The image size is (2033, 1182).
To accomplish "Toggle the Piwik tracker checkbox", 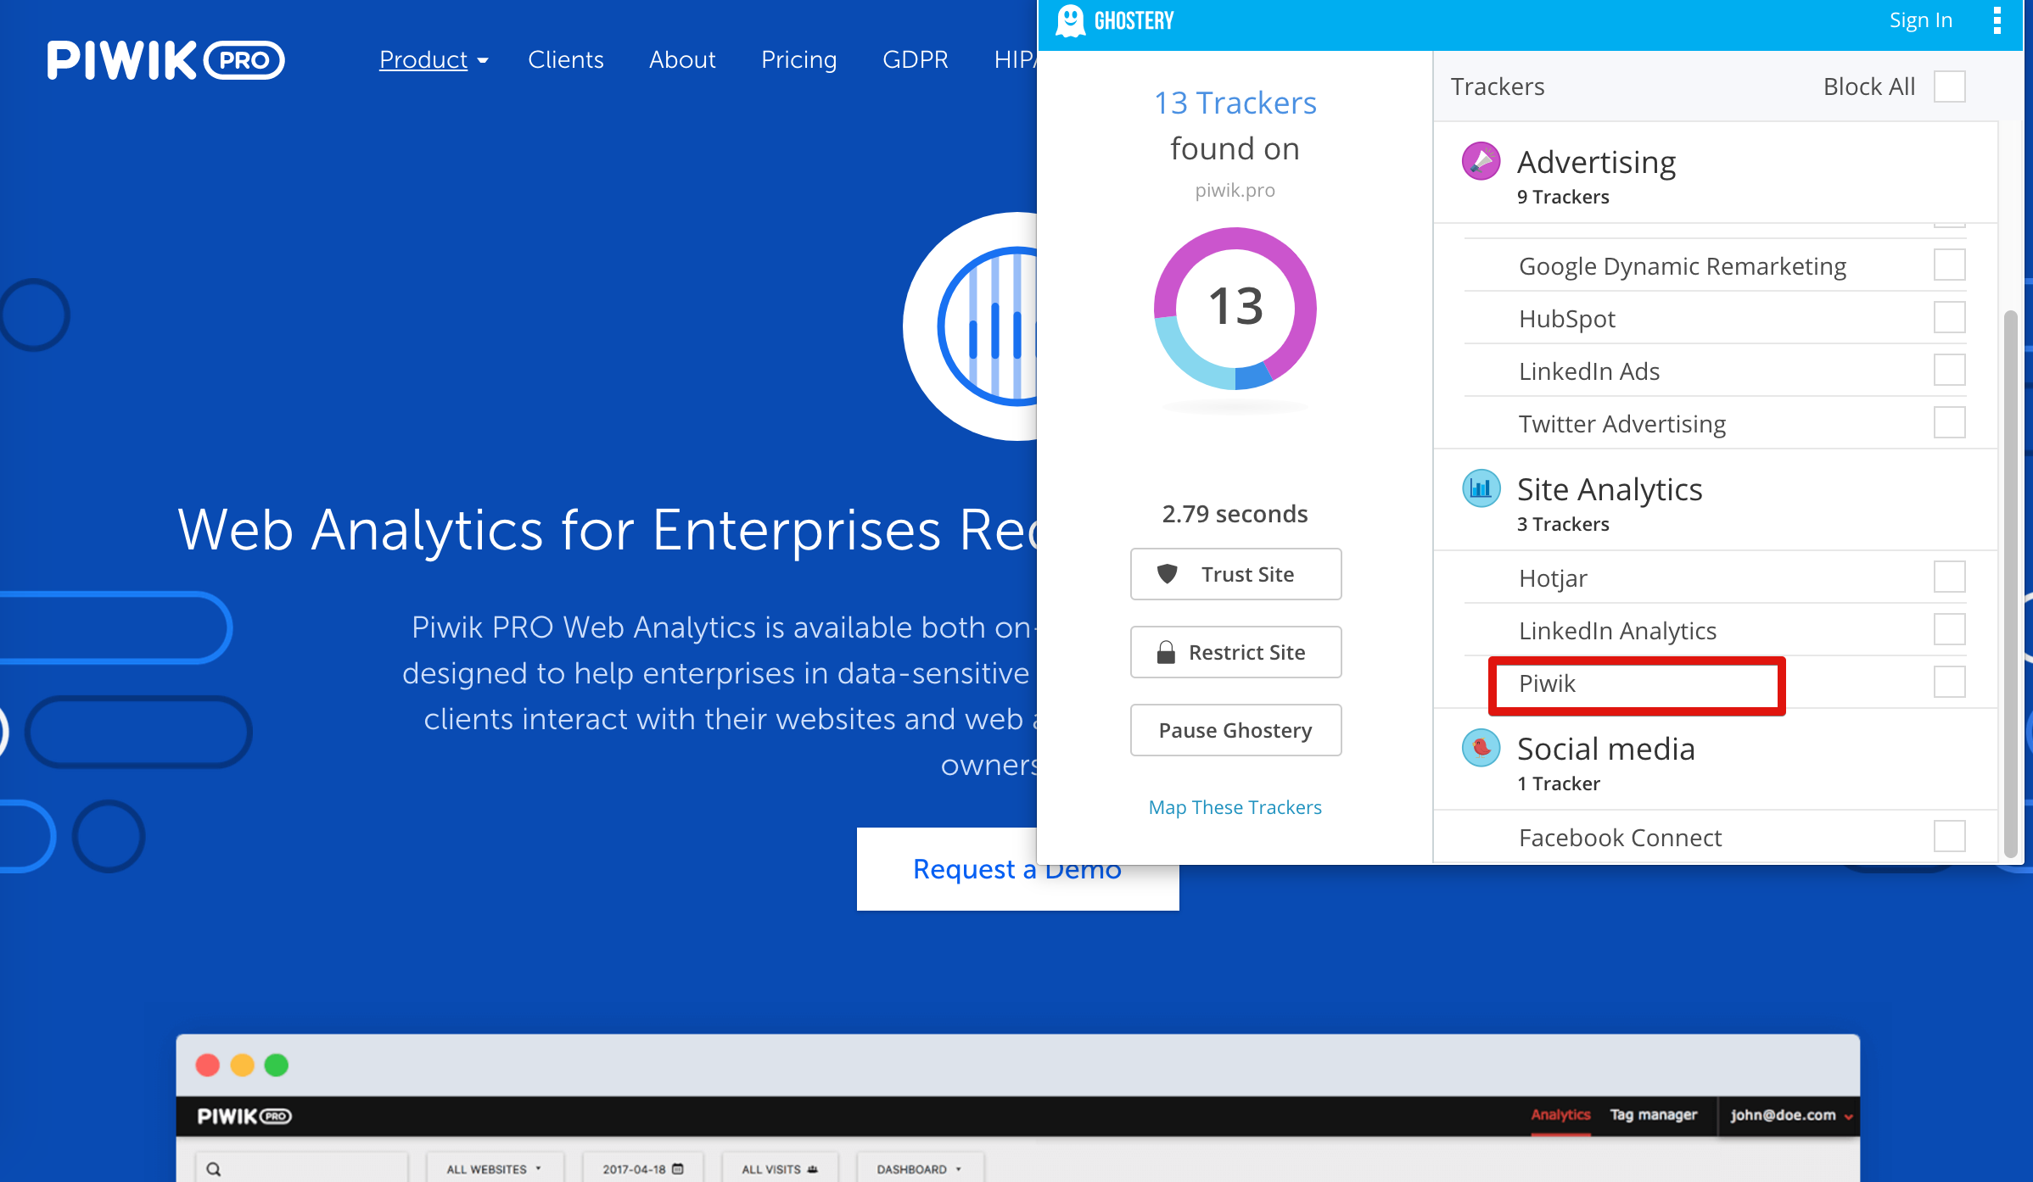I will [x=1950, y=682].
